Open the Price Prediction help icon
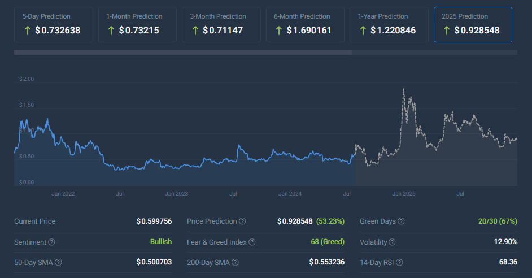The image size is (532, 278). (242, 221)
